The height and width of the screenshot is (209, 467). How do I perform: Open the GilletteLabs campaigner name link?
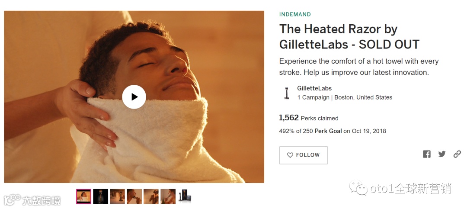(x=314, y=88)
